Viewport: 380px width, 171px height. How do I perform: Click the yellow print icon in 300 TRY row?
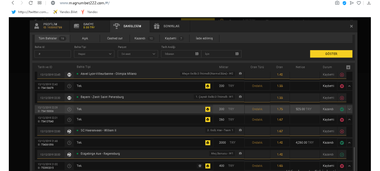coord(208,109)
